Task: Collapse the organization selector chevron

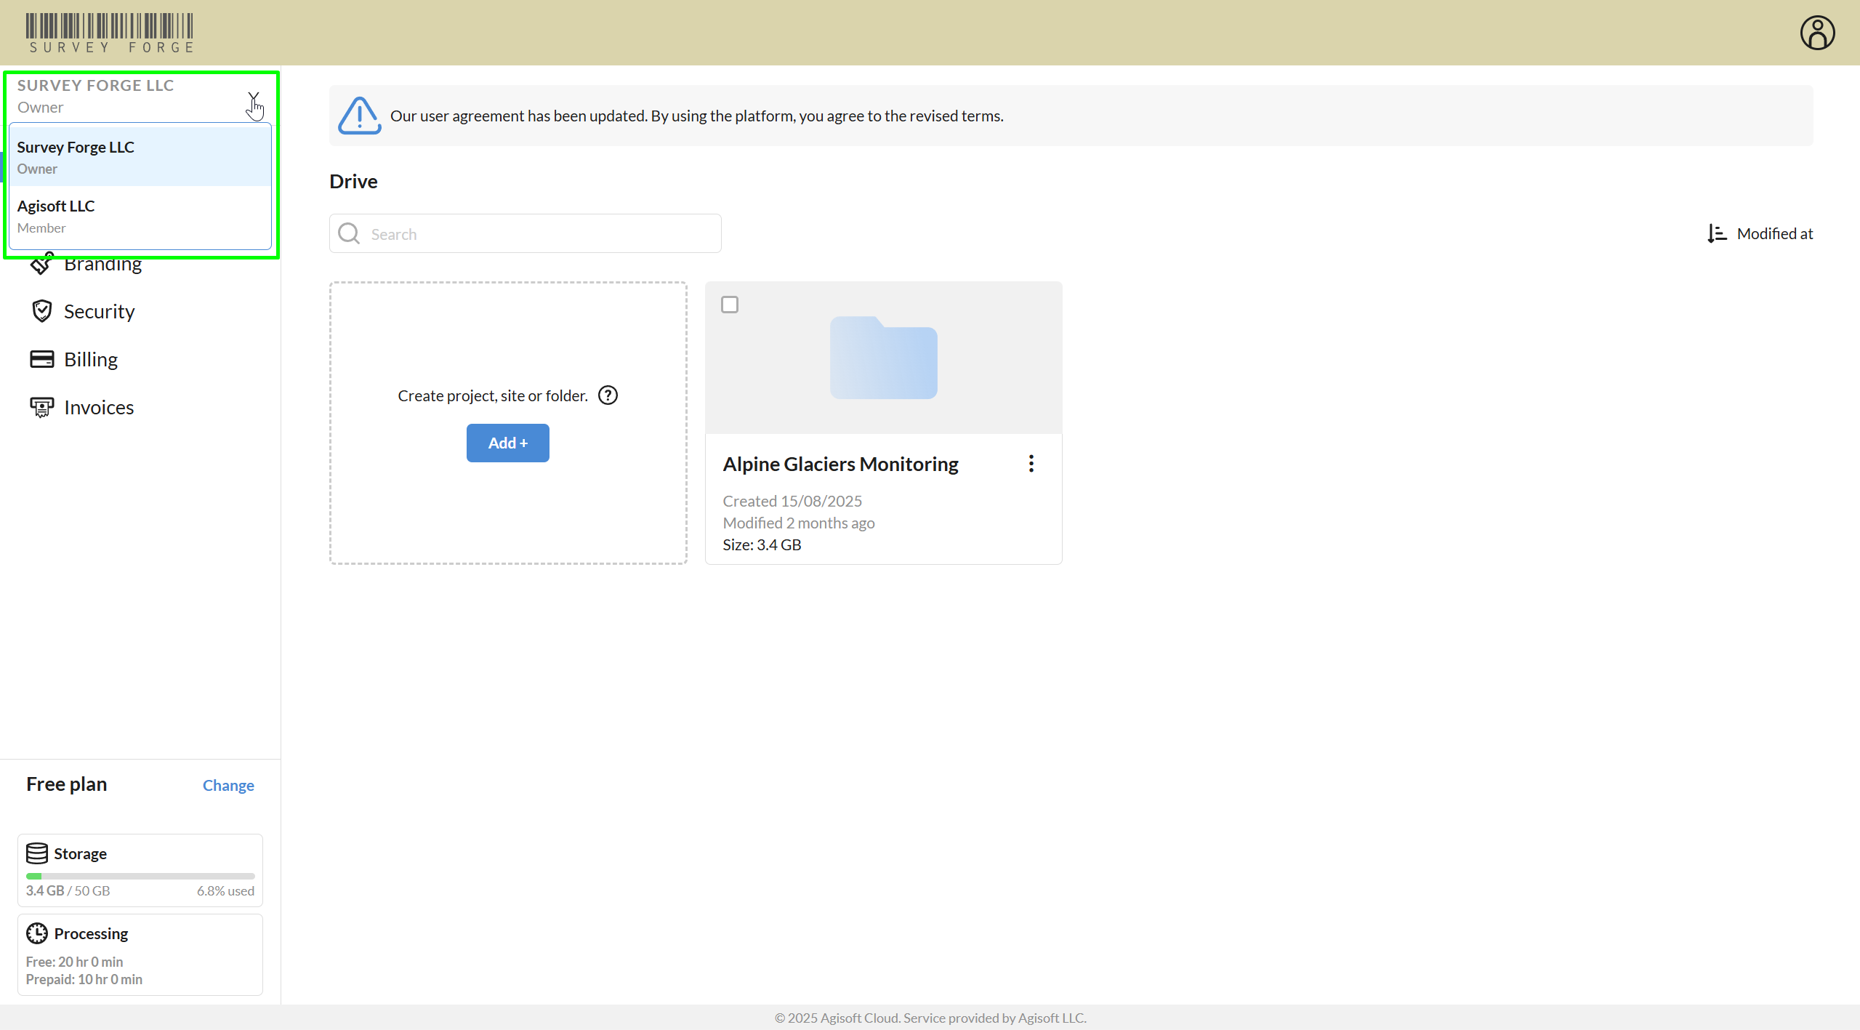Action: [253, 97]
